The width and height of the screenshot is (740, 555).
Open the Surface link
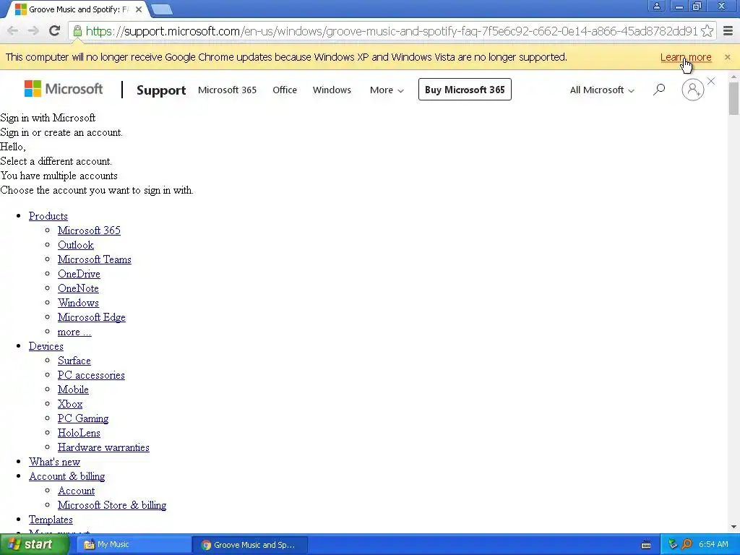pos(74,361)
